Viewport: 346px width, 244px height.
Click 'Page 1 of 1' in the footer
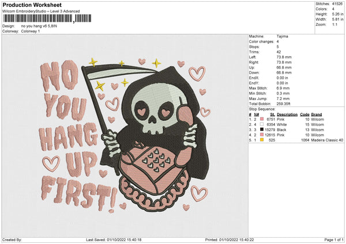click(334, 239)
